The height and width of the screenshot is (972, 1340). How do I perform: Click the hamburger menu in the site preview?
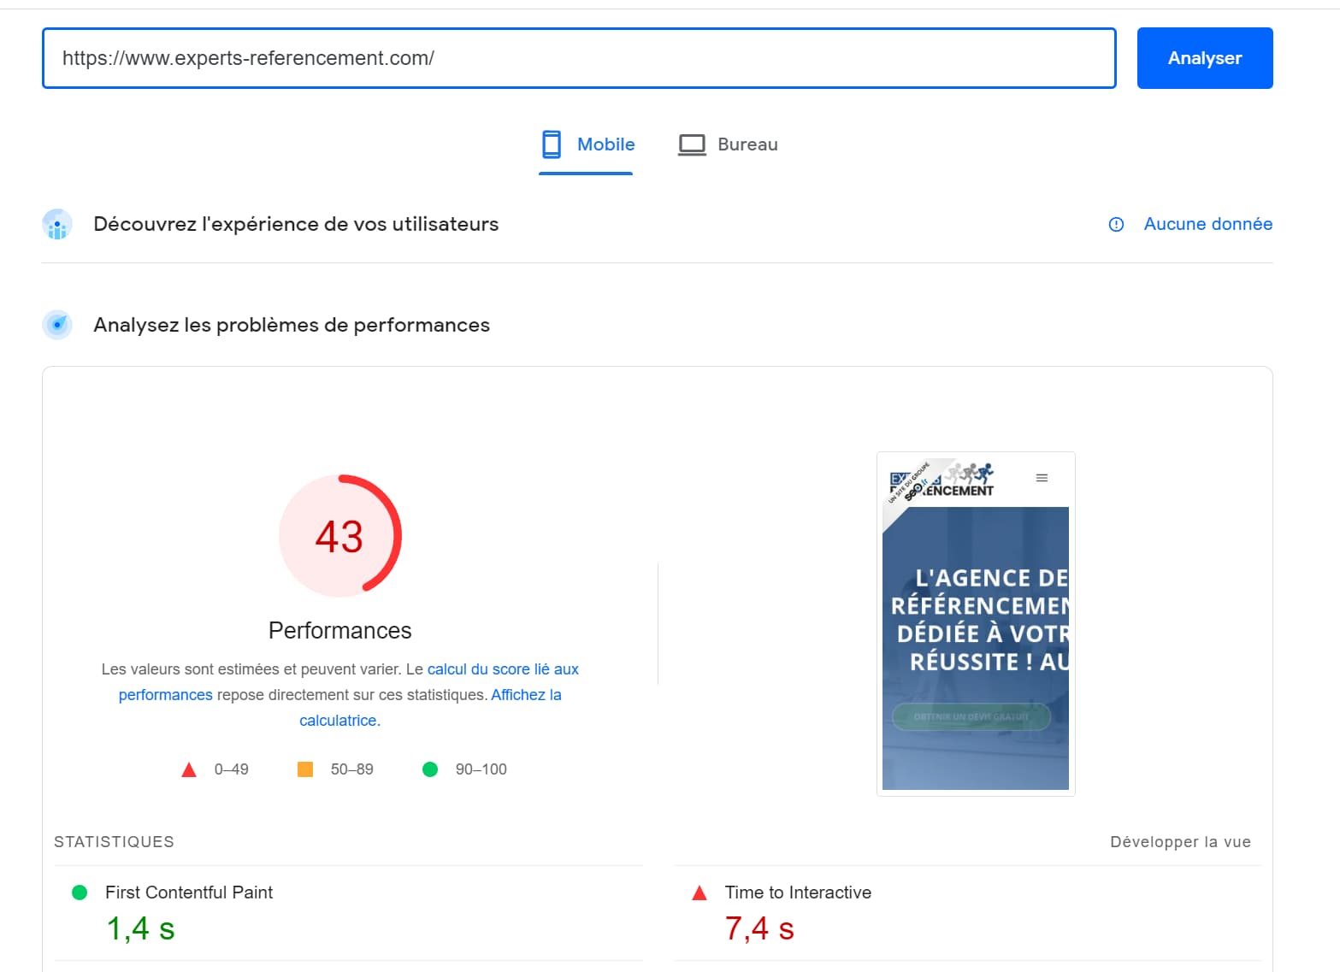click(x=1042, y=478)
